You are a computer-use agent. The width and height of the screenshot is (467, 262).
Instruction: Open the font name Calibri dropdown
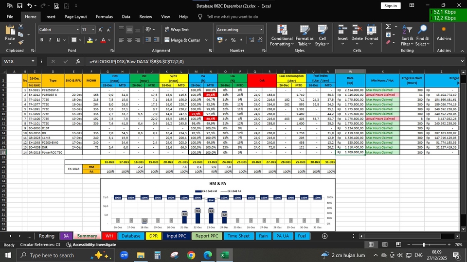coord(78,30)
